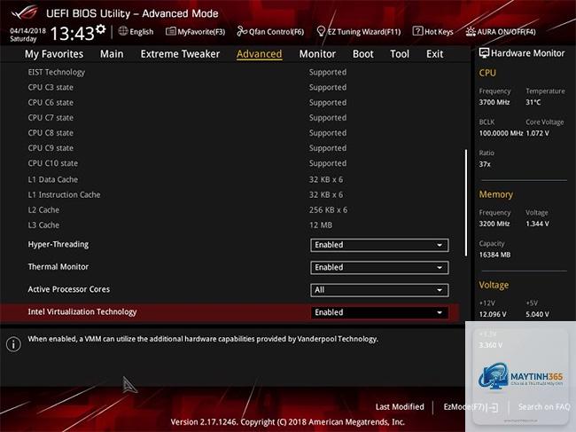
Task: Click the 16384 MB capacity value
Action: tap(494, 255)
